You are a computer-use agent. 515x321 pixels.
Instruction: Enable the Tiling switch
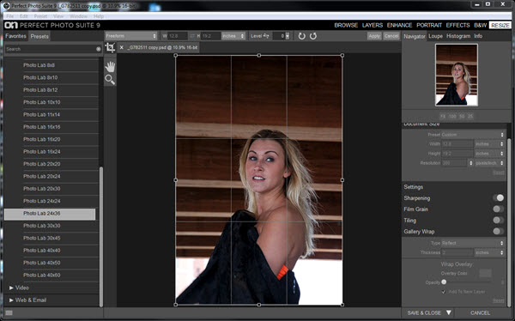click(498, 220)
